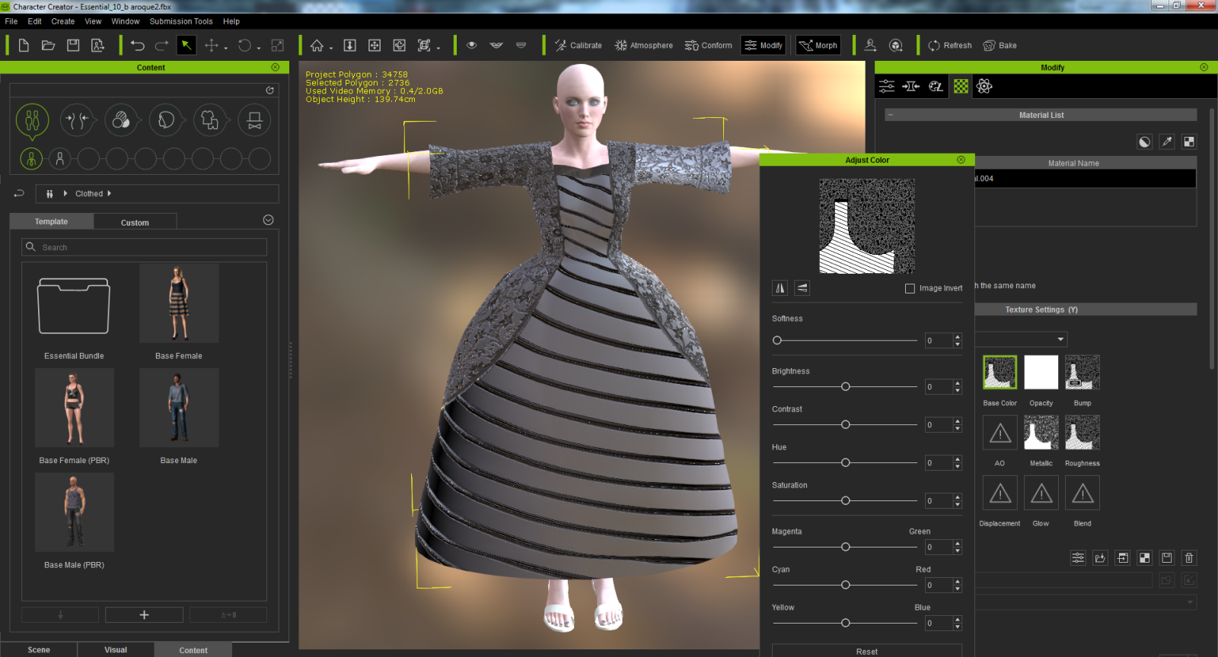The width and height of the screenshot is (1218, 657).
Task: Select the Accessory hat and bowtie icon
Action: click(255, 120)
